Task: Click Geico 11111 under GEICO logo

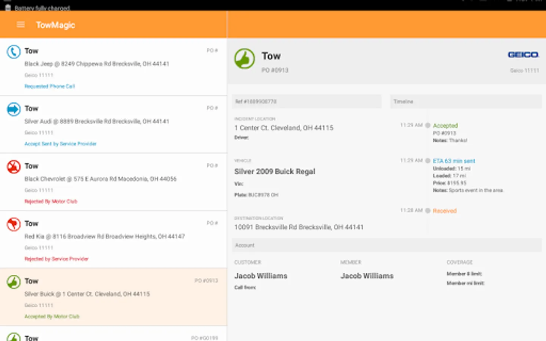Action: coord(524,71)
